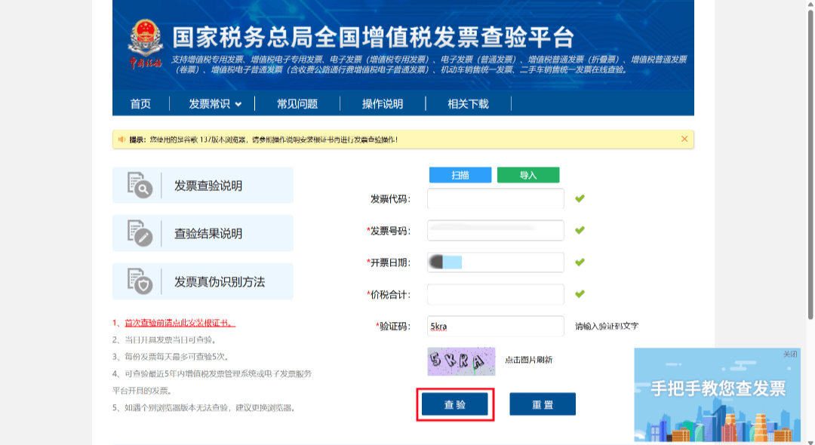
Task: Submit the form with 查验 button
Action: [x=455, y=404]
